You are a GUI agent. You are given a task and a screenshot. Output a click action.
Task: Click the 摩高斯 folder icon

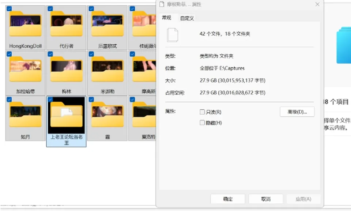(144, 69)
